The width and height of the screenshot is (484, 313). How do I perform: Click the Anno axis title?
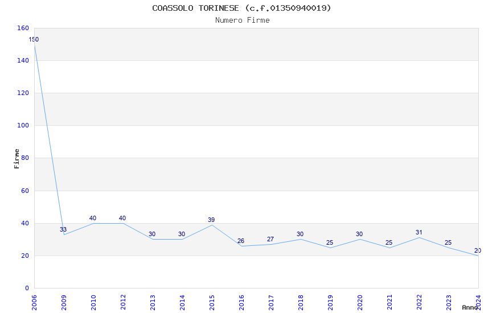click(x=470, y=307)
